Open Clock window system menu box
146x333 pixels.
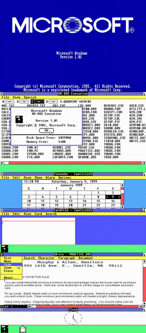pos(2,310)
